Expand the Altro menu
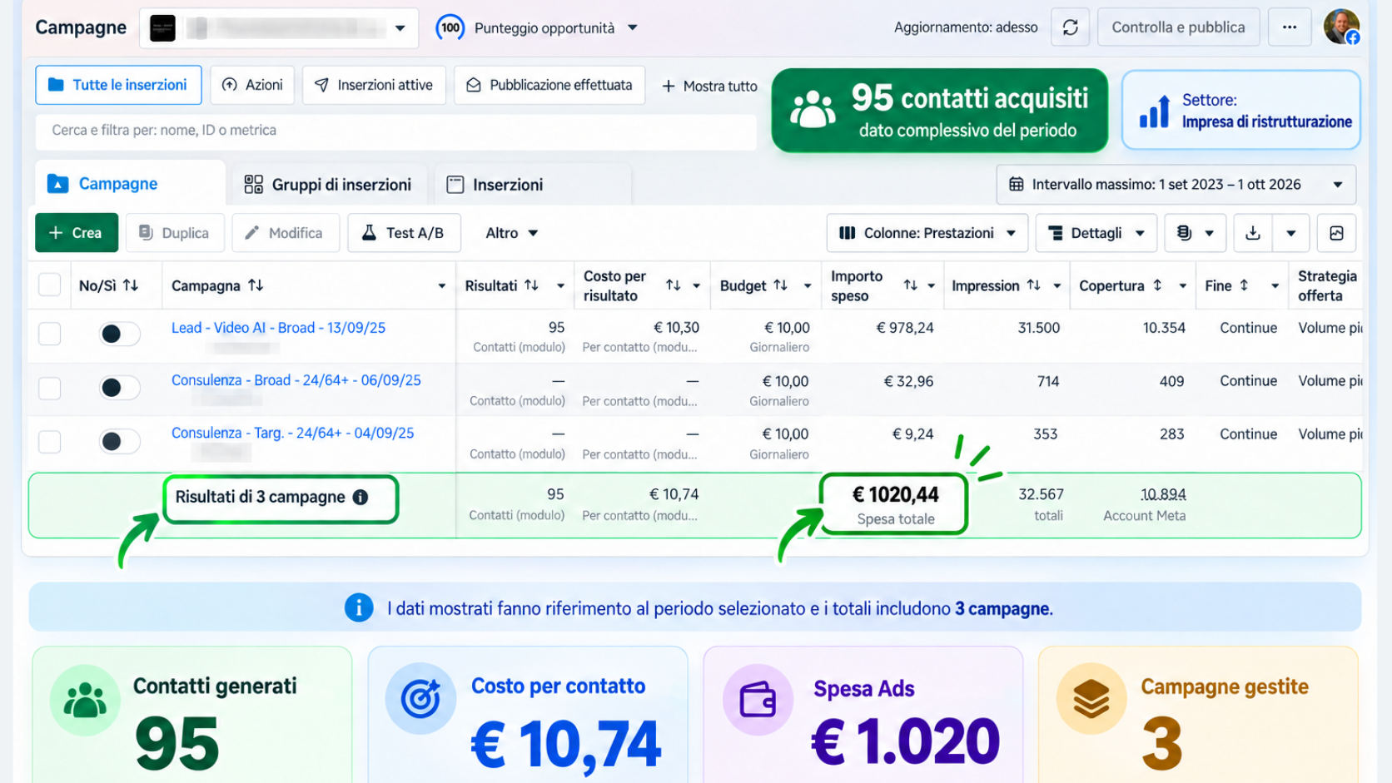This screenshot has height=783, width=1392. pyautogui.click(x=511, y=233)
